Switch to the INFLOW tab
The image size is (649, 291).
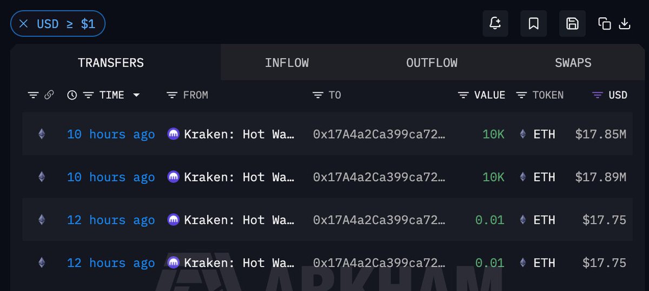click(287, 63)
